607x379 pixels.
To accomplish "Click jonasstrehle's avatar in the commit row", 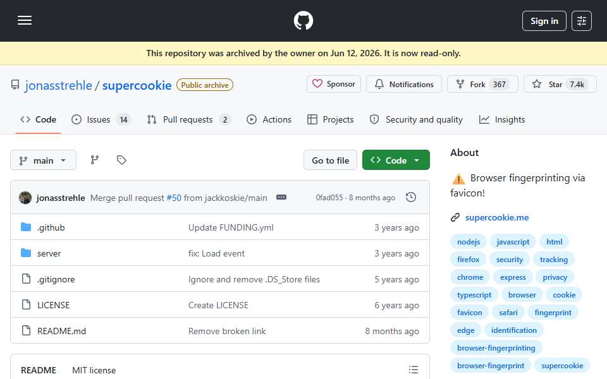I will pyautogui.click(x=25, y=198).
